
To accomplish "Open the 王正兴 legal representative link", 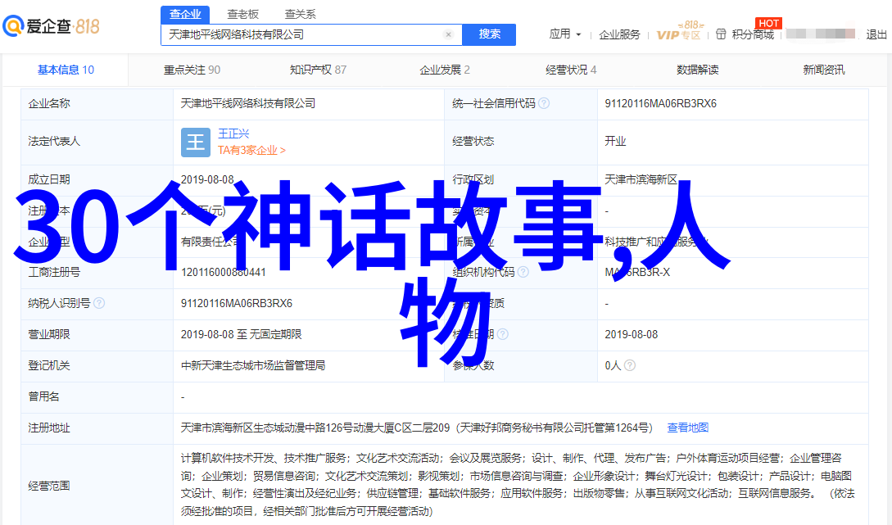I will [233, 134].
